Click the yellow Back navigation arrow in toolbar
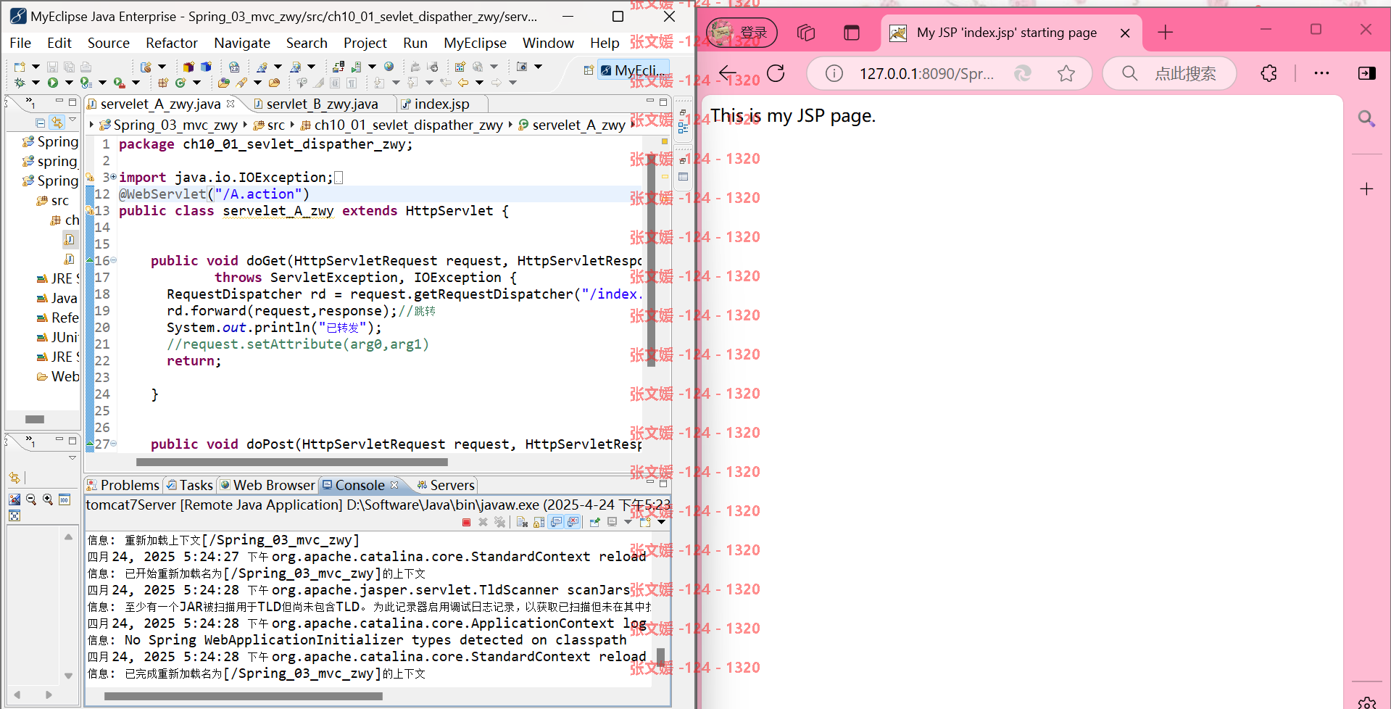This screenshot has width=1391, height=709. pyautogui.click(x=463, y=83)
